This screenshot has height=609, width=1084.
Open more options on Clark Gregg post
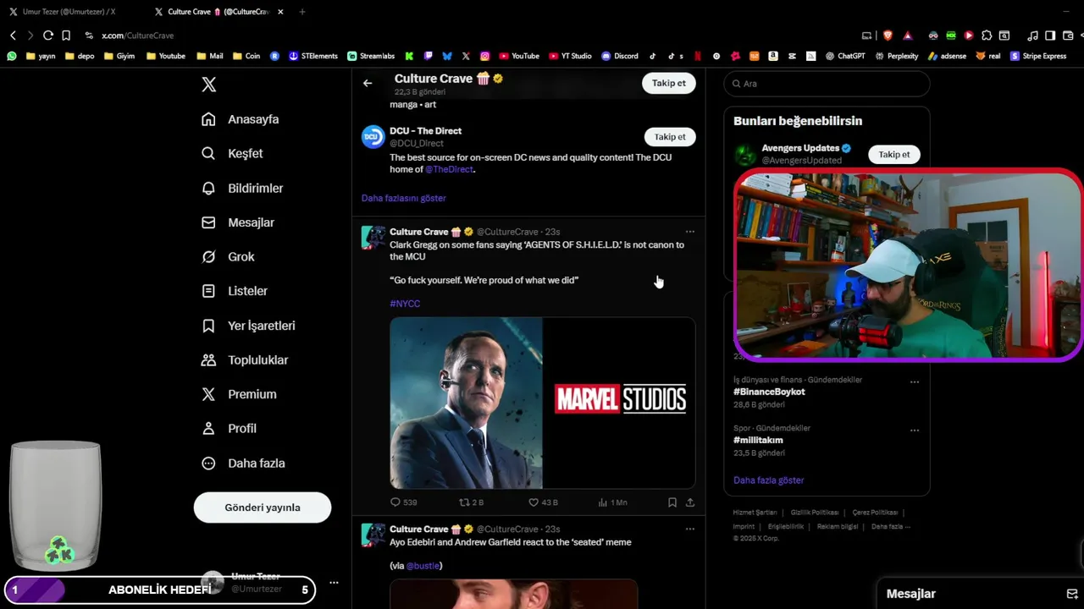[x=689, y=232]
